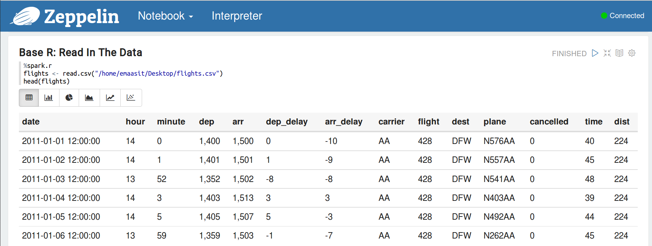
Task: Click the paragraph title 'Base R: Read In The Data'
Action: 80,52
